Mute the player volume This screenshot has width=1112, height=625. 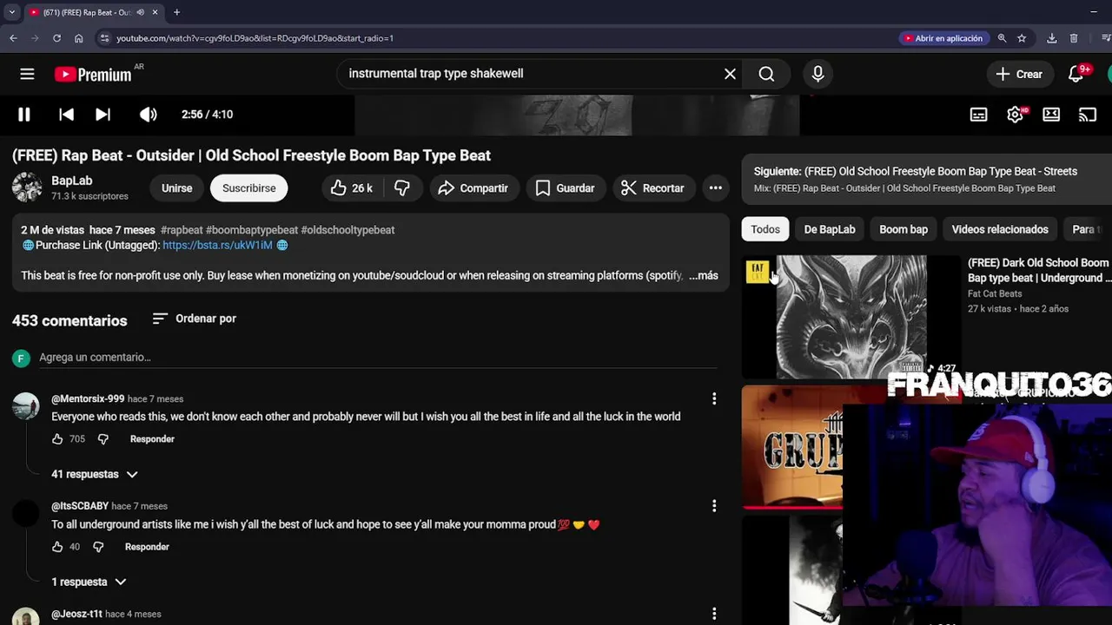click(x=149, y=114)
